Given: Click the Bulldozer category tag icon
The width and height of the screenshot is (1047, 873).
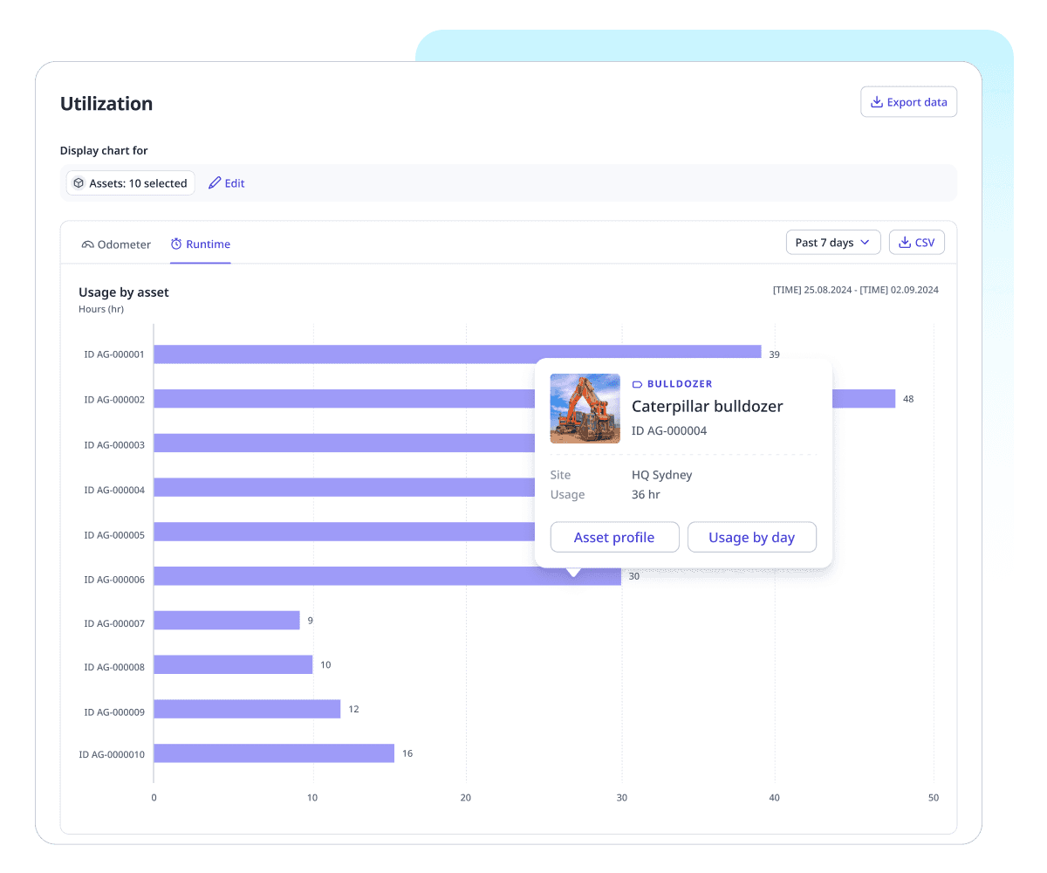Looking at the screenshot, I should pos(637,384).
